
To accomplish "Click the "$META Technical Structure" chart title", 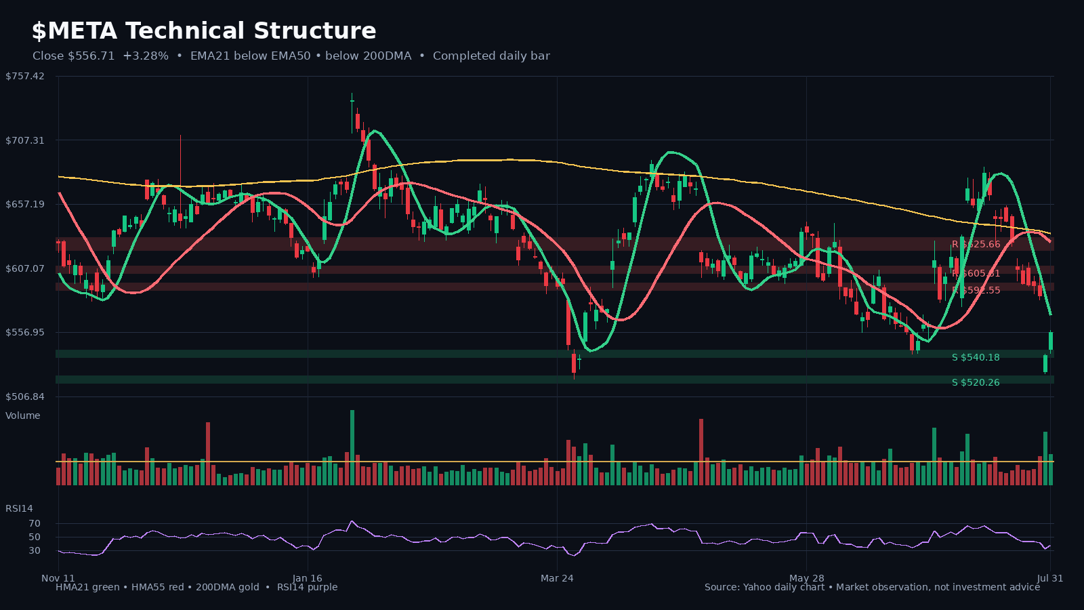I will coord(204,31).
